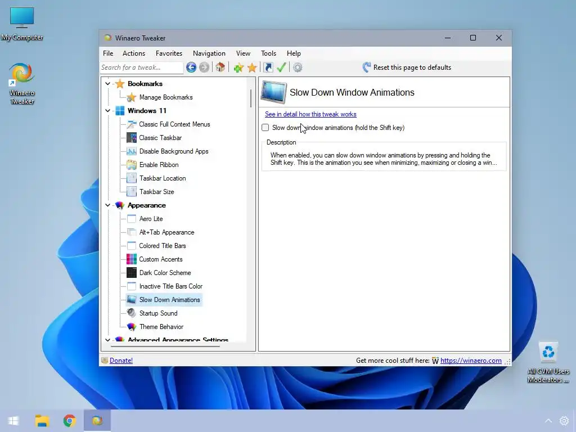Click the Manage Bookmarks star icon
This screenshot has width=576, height=432.
coord(132,97)
